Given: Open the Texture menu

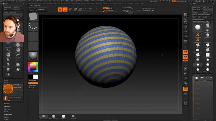Looking at the screenshot, I should (120, 4).
